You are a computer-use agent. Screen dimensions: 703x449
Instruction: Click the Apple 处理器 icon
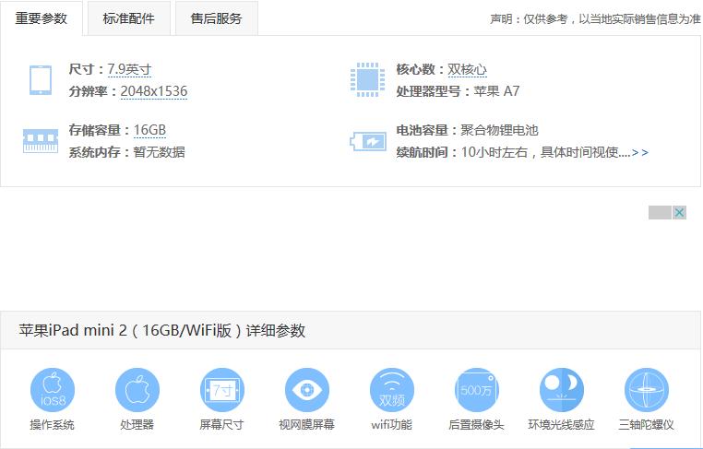(x=137, y=390)
